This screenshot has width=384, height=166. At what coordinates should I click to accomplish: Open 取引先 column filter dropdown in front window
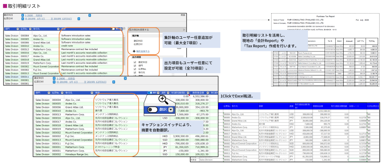(x=92, y=93)
